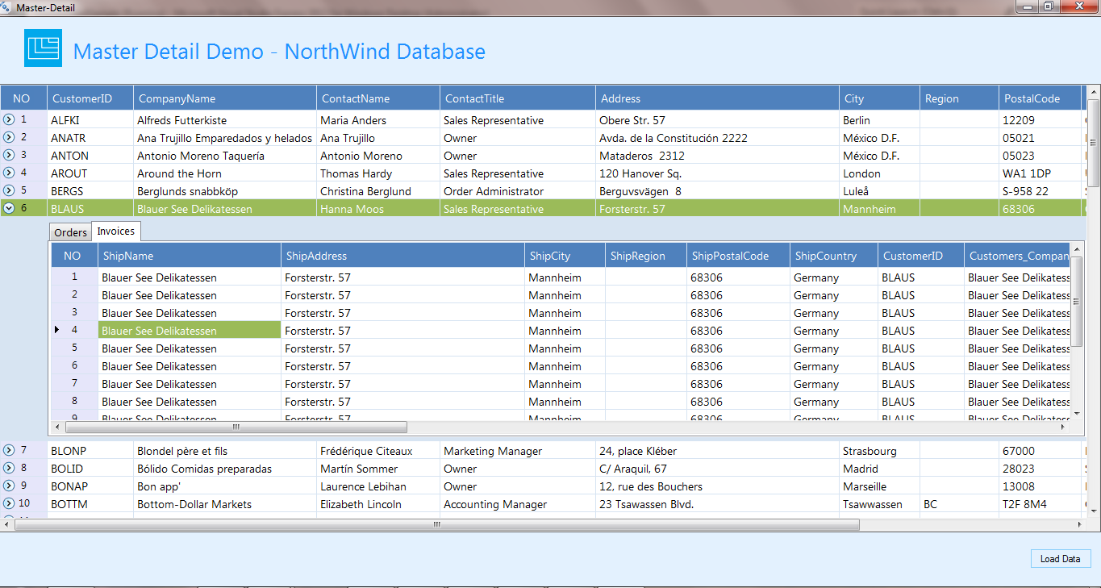Click the main grid vertical scrollbar thumb
The width and height of the screenshot is (1101, 588).
[1094, 142]
